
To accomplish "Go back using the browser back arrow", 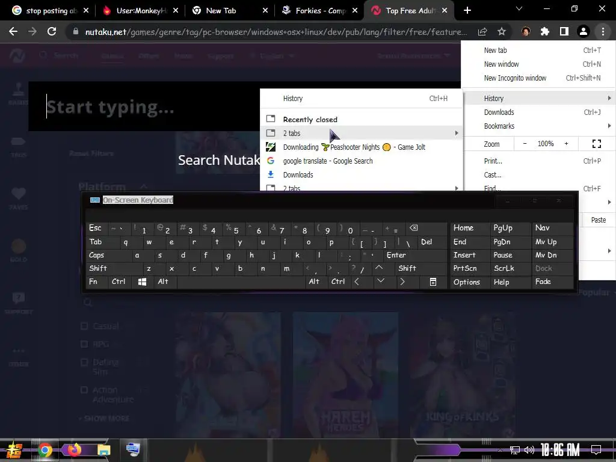I will coord(13,31).
